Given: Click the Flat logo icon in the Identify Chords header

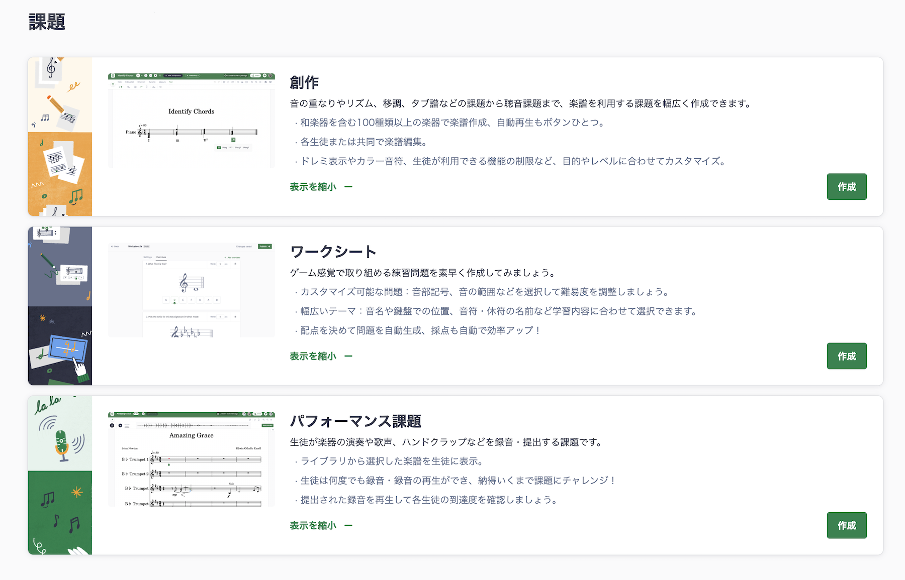Looking at the screenshot, I should point(113,75).
